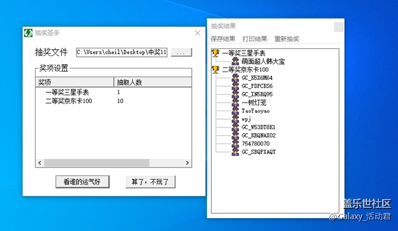Click the 抽奖文件 path input field
The height and width of the screenshot is (231, 398).
122,52
